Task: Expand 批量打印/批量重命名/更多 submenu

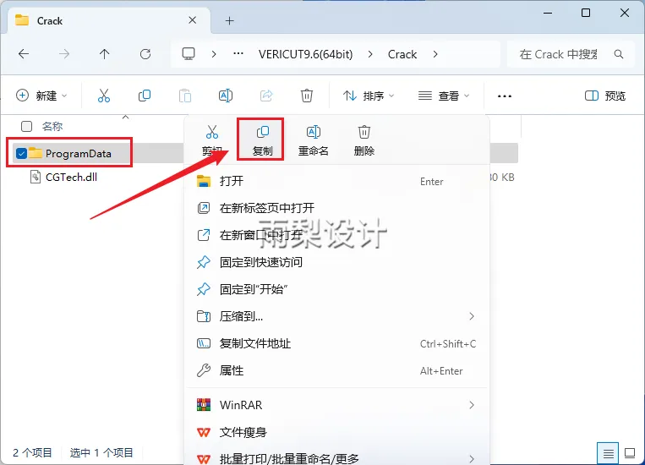Action: click(x=472, y=458)
